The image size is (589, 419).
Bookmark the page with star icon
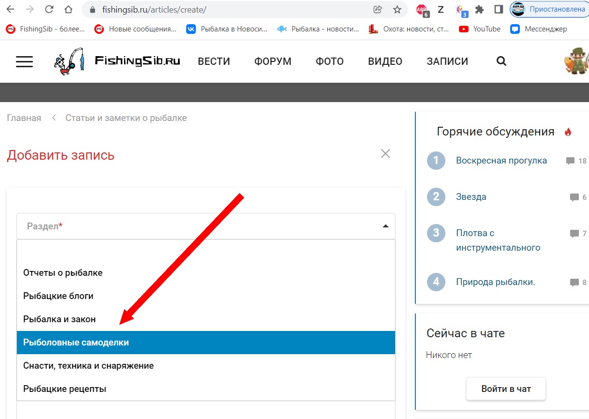point(397,9)
